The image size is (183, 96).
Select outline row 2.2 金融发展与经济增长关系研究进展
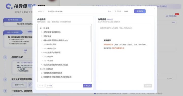click(x=56, y=77)
